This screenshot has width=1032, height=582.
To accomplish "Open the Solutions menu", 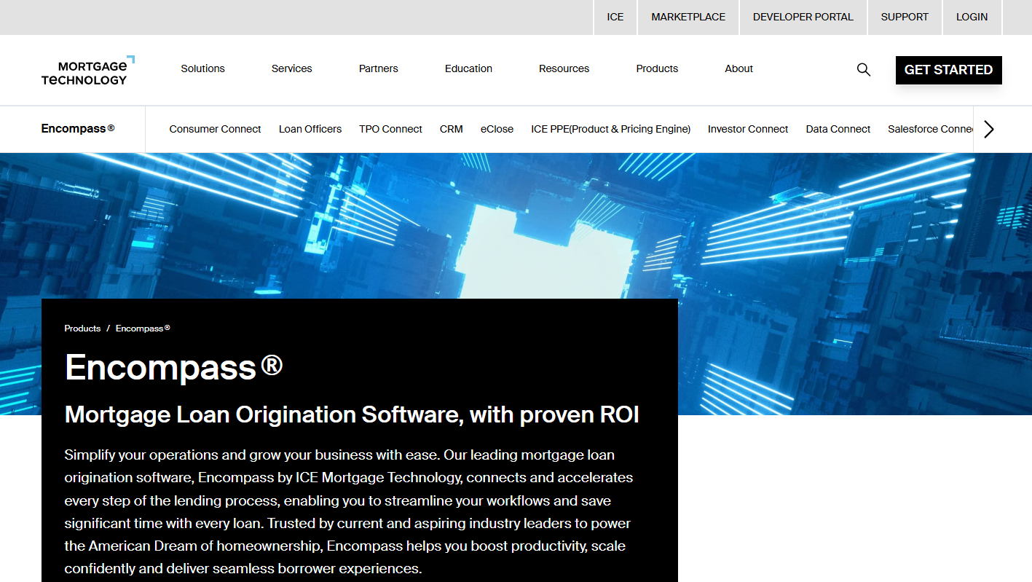I will coord(202,68).
